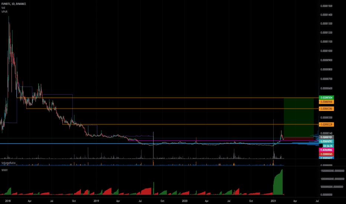Image resolution: width=346 pixels, height=204 pixels.
Task: Click the 2020 label on time axis
Action: tap(185, 201)
